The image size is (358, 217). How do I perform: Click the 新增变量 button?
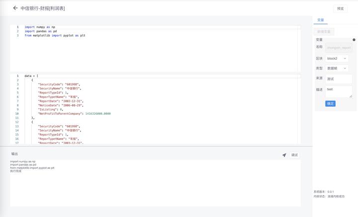coord(324,31)
